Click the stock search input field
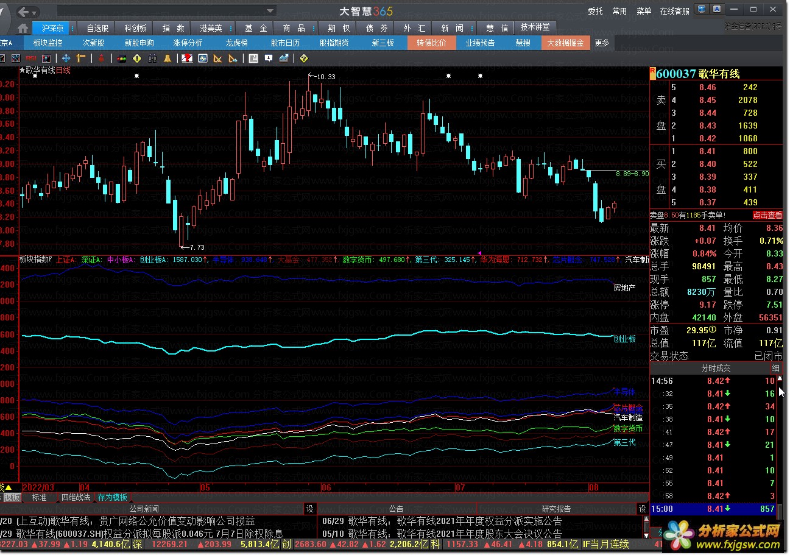Image resolution: width=790 pixels, height=555 pixels. [x=161, y=11]
